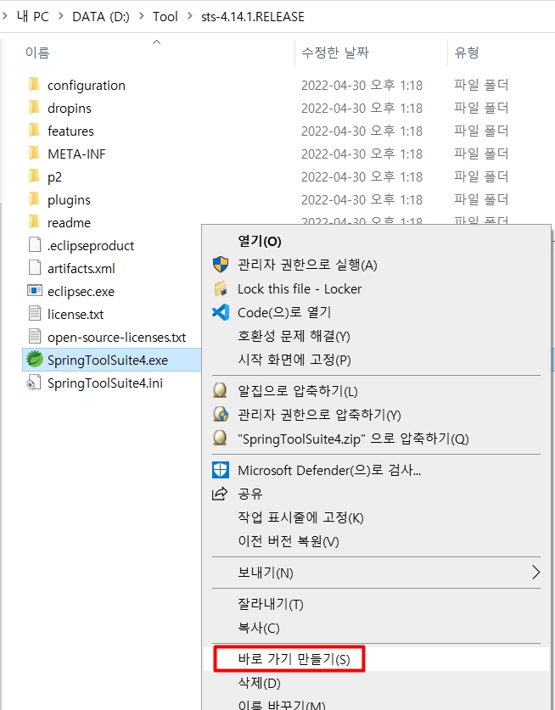This screenshot has height=710, width=555.
Task: Click the plugins folder icon
Action: coord(34,199)
